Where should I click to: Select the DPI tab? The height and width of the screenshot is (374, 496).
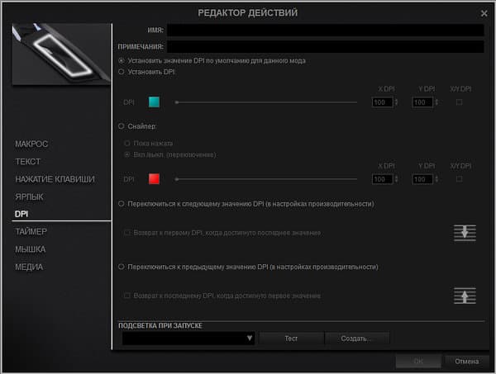[x=21, y=214]
